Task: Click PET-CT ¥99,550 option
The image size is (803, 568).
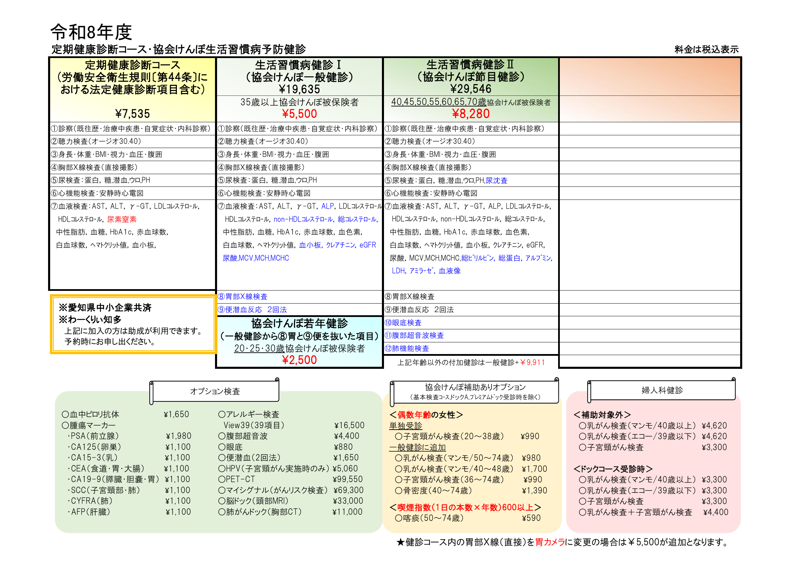Action: click(290, 479)
